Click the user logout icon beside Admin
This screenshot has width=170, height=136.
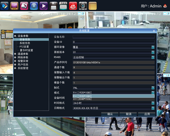tap(165, 6)
